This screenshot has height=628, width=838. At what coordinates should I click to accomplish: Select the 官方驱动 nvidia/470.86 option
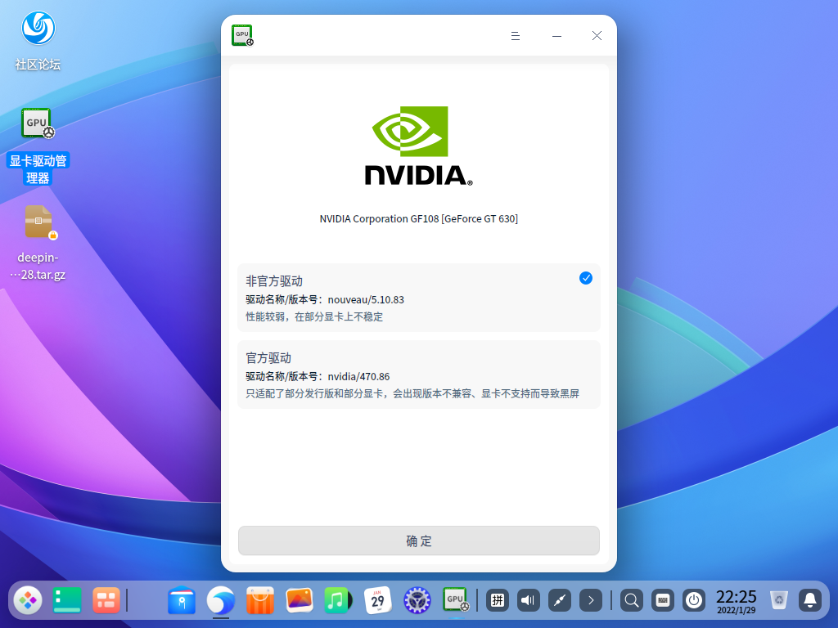(418, 375)
